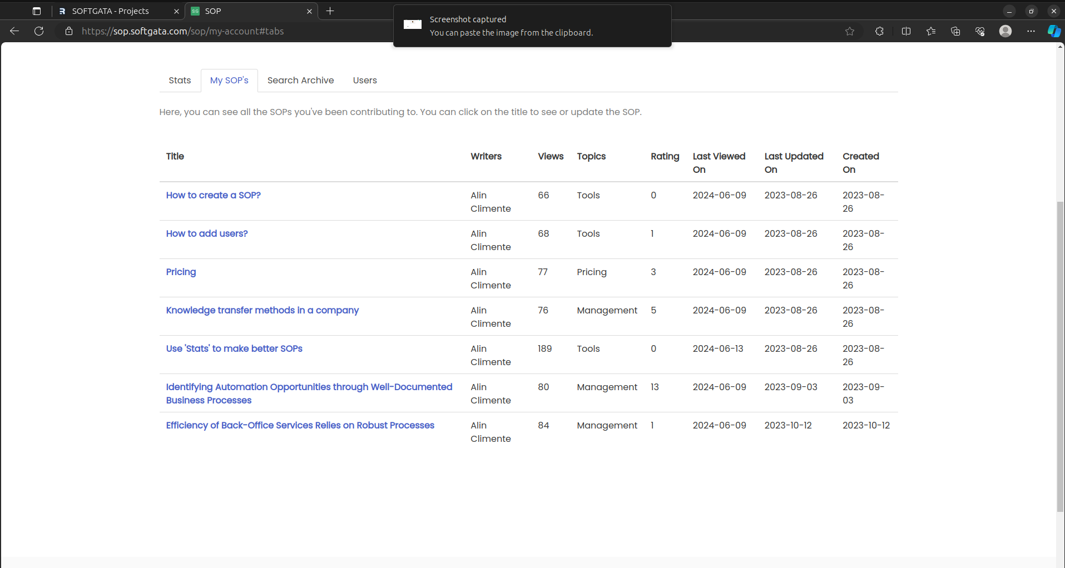1065x568 pixels.
Task: Reload the current page
Action: (39, 31)
